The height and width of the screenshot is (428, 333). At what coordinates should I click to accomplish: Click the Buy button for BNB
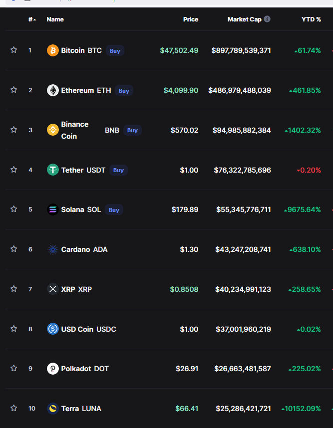132,130
